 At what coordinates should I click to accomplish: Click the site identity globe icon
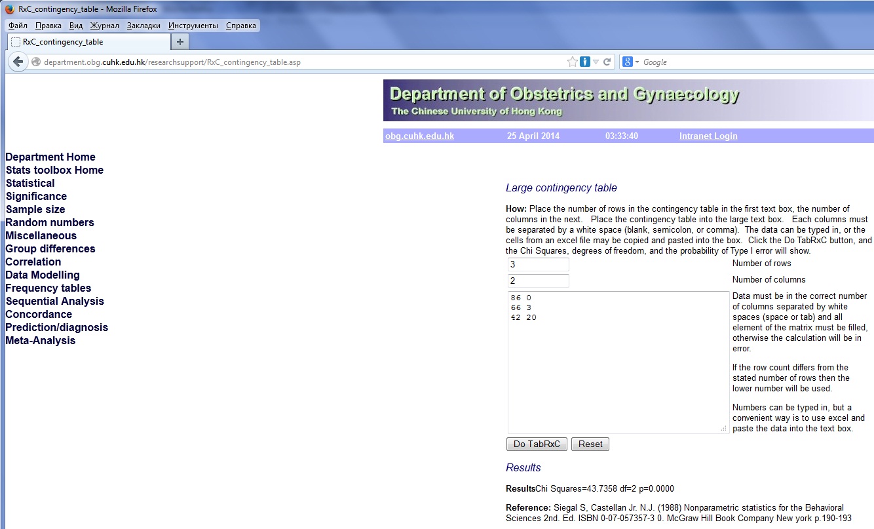[36, 62]
